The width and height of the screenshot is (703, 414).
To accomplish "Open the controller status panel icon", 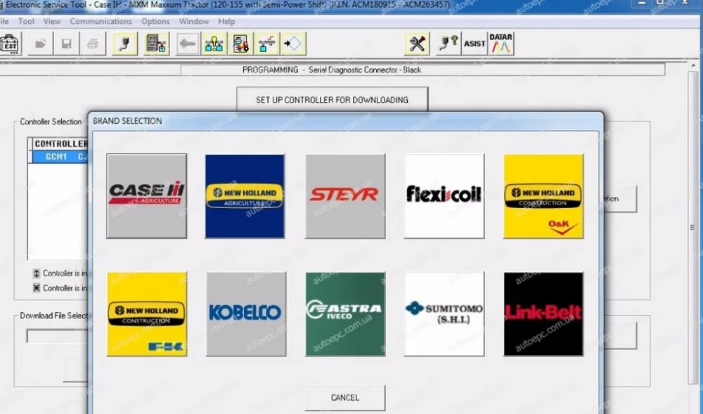I will click(156, 44).
